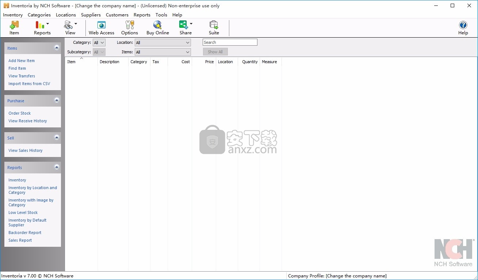Open Inventory by Default Supplier report
Image resolution: width=478 pixels, height=280 pixels.
[x=27, y=223]
